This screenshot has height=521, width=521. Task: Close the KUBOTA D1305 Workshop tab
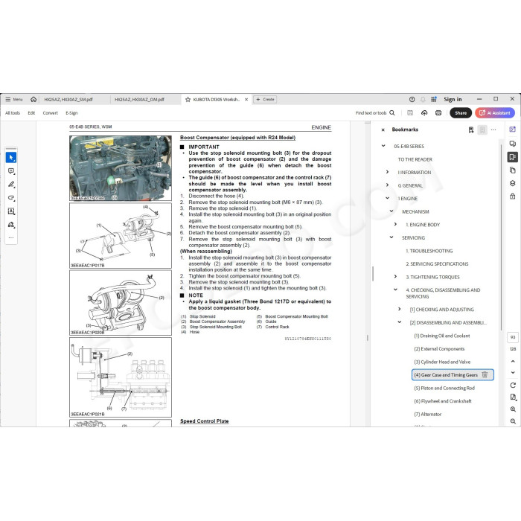(x=246, y=99)
